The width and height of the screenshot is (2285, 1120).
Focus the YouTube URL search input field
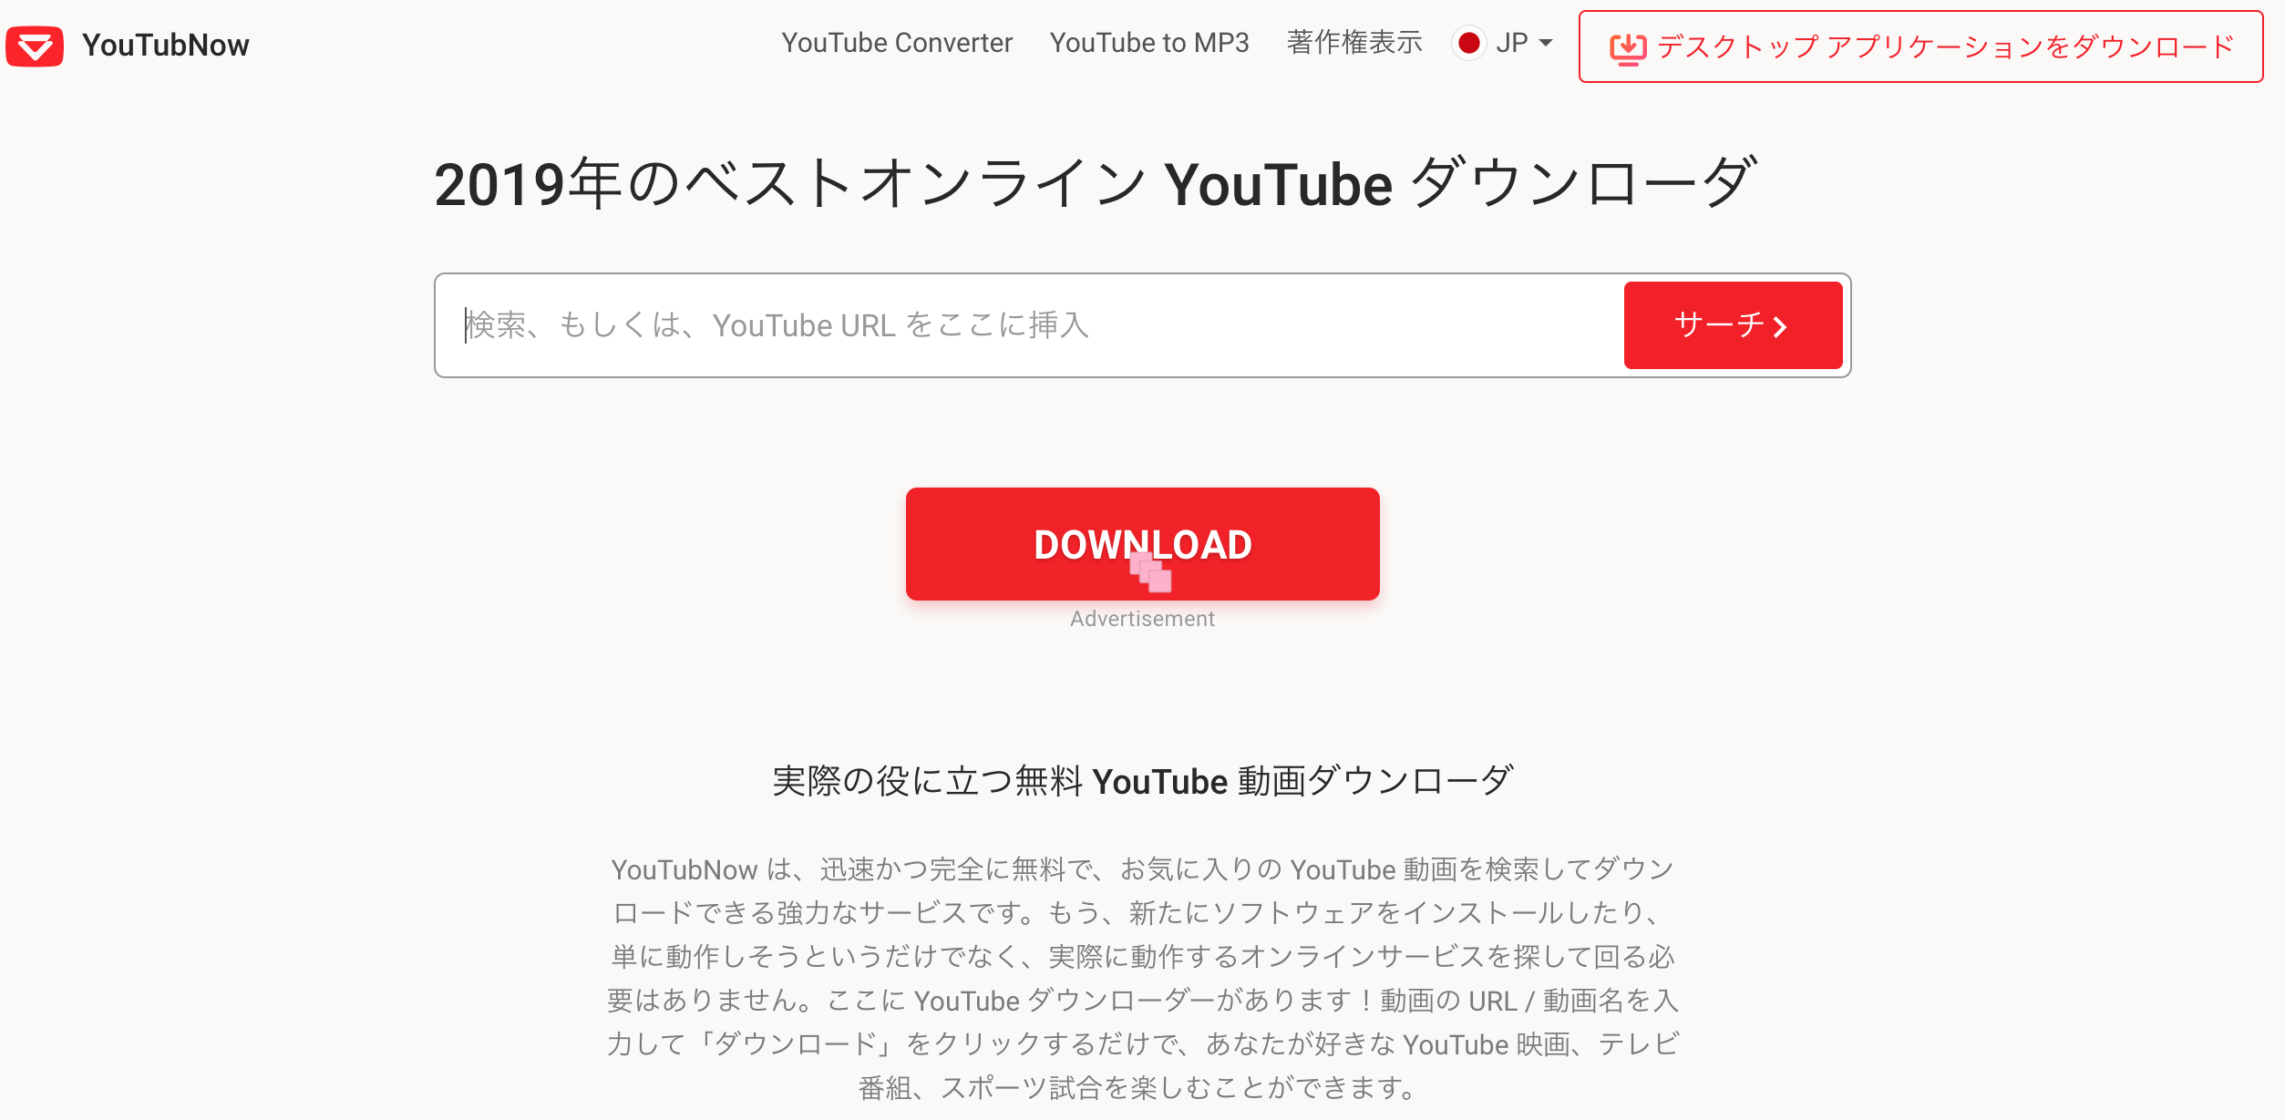[x=1030, y=325]
